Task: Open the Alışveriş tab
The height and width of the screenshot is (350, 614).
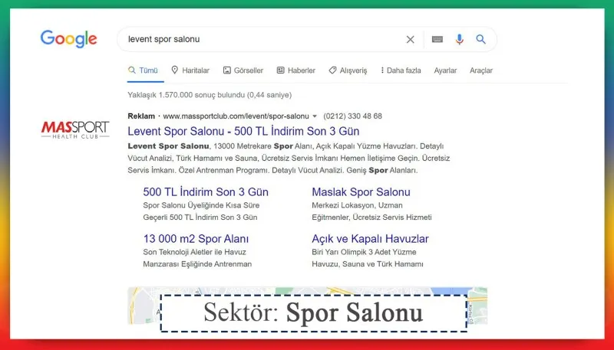Action: 348,70
